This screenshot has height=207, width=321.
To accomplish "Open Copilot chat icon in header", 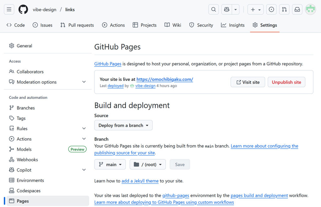I will click(x=227, y=9).
